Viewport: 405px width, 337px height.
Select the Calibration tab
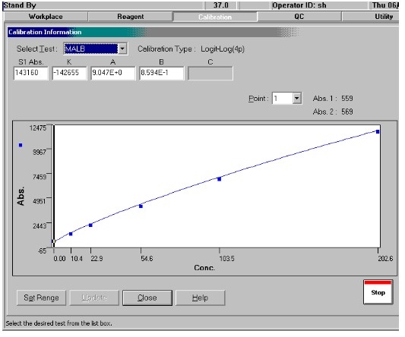[x=215, y=17]
